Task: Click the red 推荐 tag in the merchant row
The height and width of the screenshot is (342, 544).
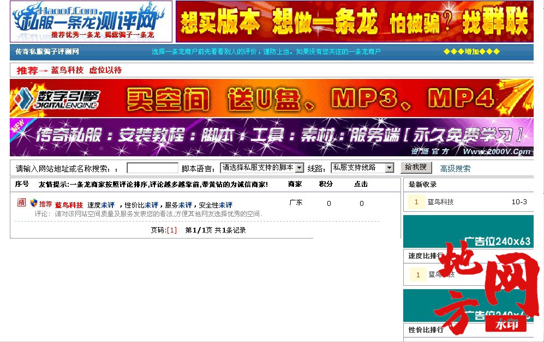Action: tap(45, 204)
